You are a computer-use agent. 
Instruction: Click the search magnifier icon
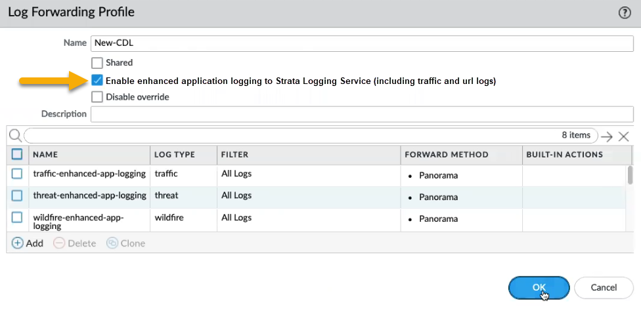tap(14, 136)
